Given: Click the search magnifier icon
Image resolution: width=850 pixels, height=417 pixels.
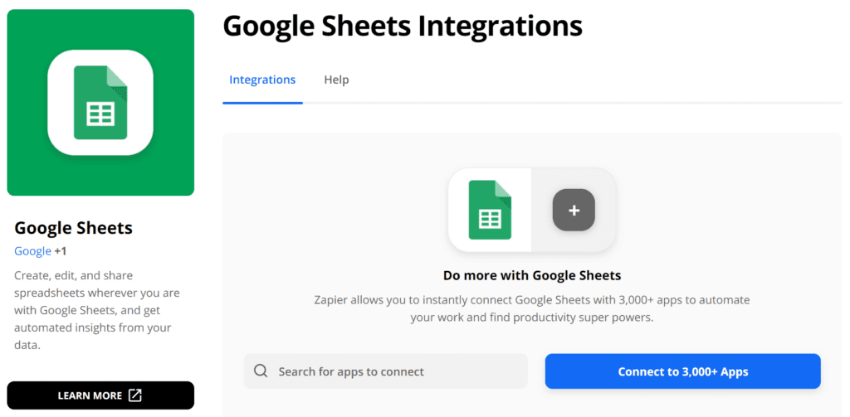Looking at the screenshot, I should (261, 371).
